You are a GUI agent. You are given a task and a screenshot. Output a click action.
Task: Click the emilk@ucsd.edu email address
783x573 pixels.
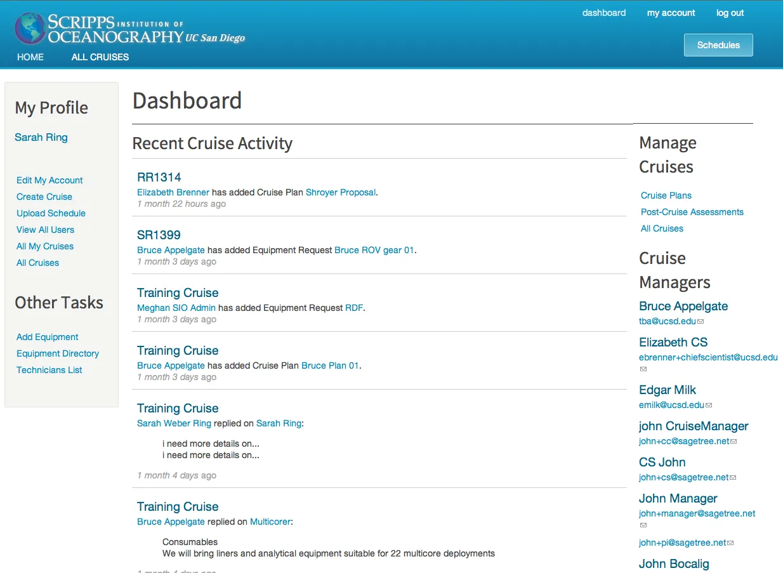click(x=671, y=405)
